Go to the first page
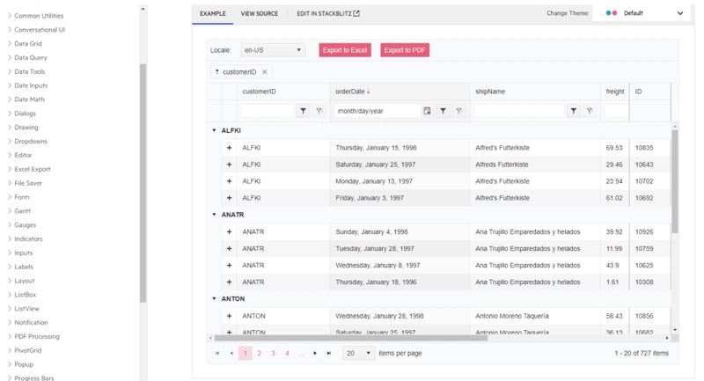Image resolution: width=704 pixels, height=381 pixels. [x=217, y=353]
